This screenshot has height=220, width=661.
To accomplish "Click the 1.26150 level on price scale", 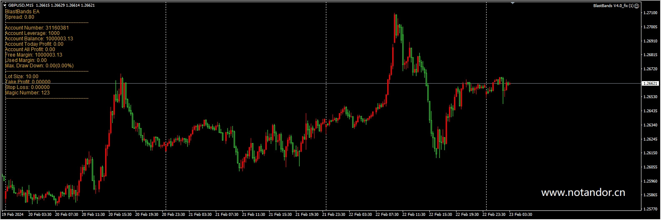I will coord(650,153).
